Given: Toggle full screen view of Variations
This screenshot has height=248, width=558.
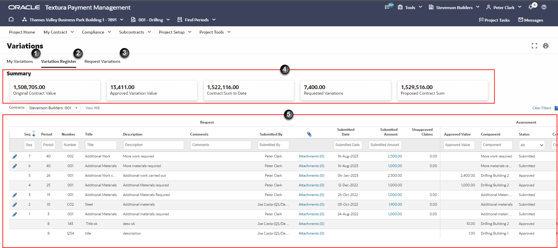Looking at the screenshot, I should [534, 46].
